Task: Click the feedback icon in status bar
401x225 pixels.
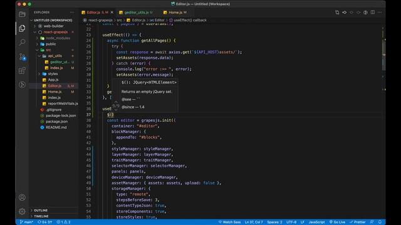Action: tap(372, 222)
